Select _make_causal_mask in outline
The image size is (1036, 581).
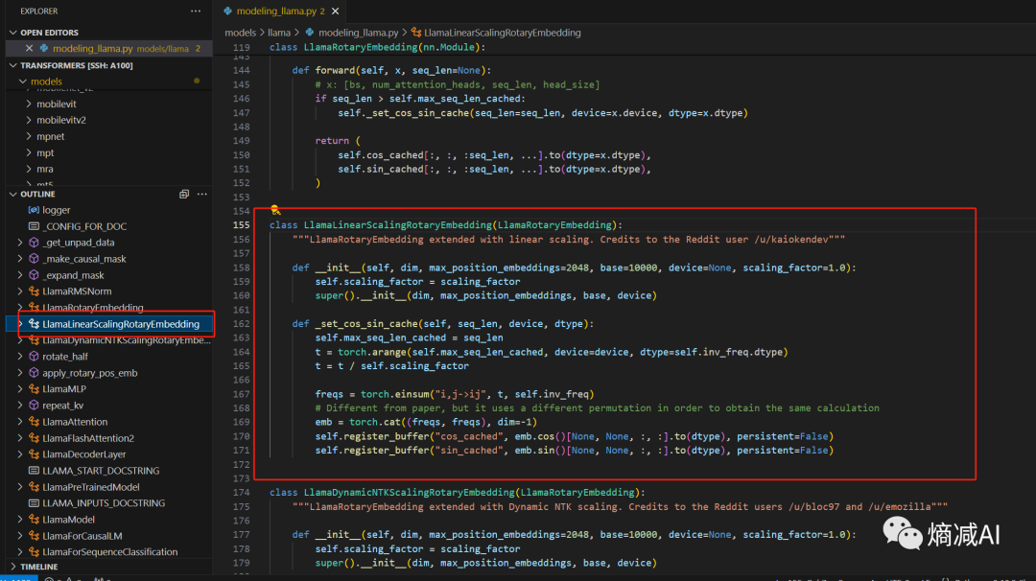click(x=83, y=259)
